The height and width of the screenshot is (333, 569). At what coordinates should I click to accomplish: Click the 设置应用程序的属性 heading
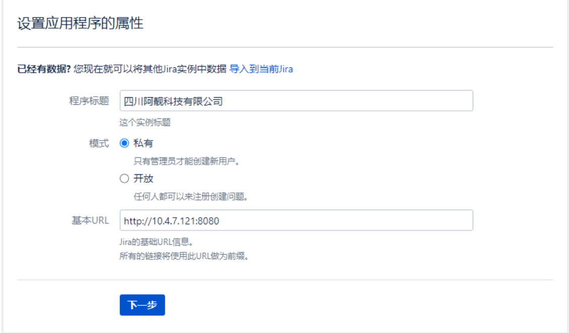click(80, 23)
